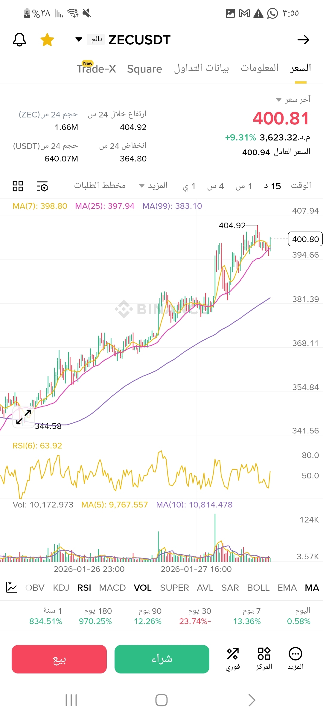323x719 pixels.
Task: Tap 180 يوم 970.25% performance
Action: point(95,616)
